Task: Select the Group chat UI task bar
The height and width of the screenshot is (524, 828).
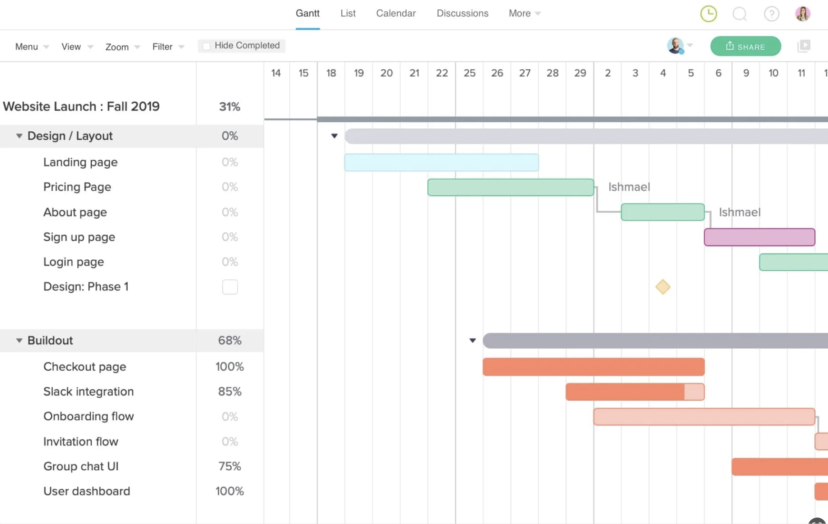Action: point(780,466)
